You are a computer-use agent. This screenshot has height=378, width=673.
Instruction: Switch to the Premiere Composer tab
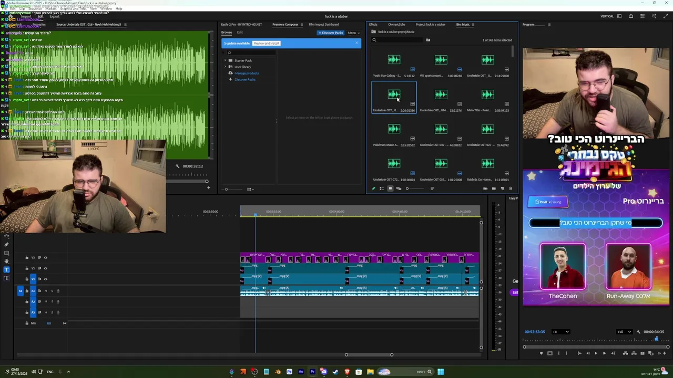[285, 24]
